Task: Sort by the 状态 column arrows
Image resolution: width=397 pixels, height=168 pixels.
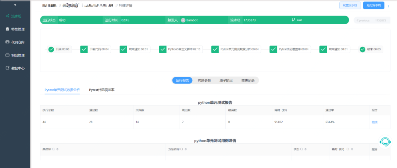Action: coord(305,149)
